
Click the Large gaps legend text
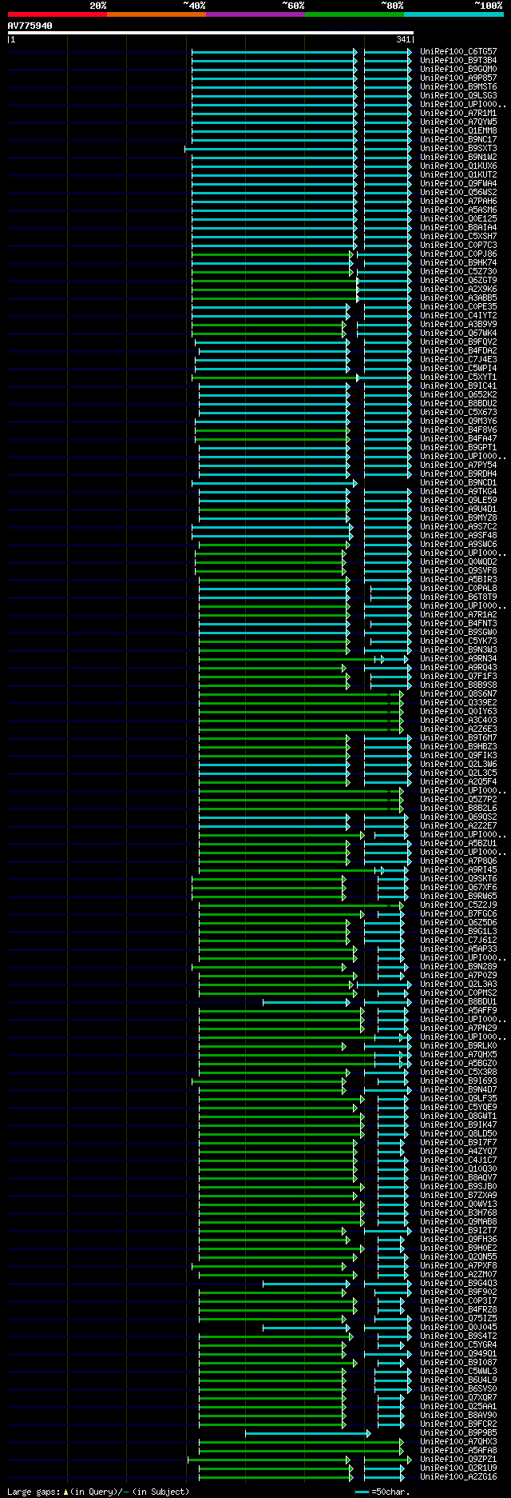[98, 1491]
